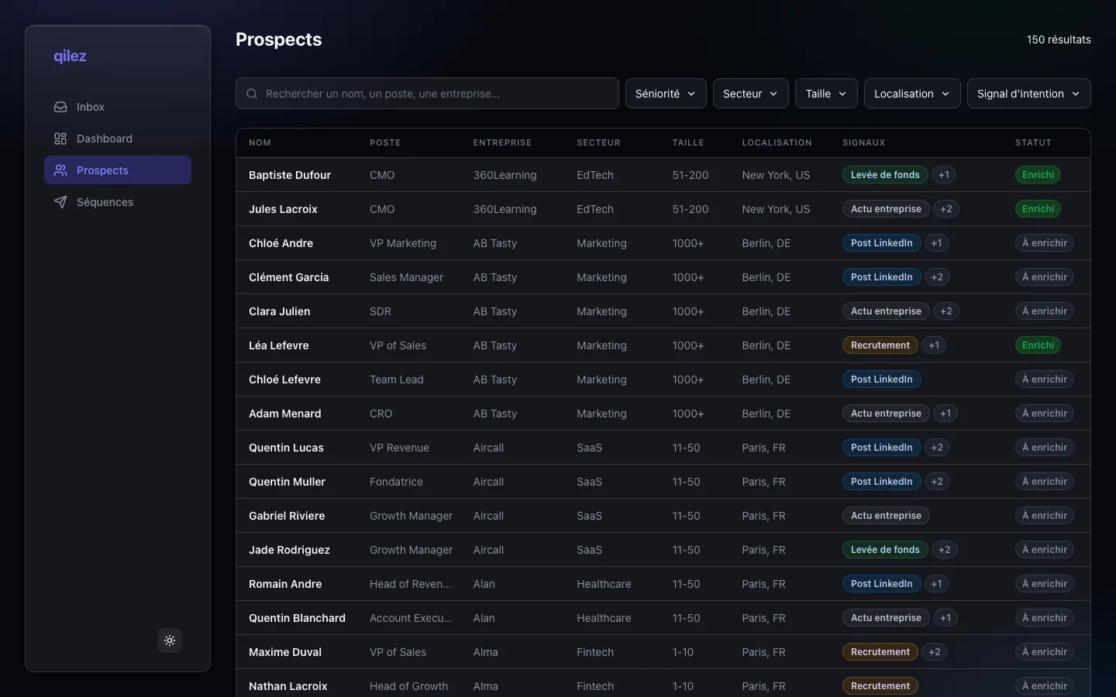Select the Prospects menu item
This screenshot has width=1116, height=697.
point(118,170)
